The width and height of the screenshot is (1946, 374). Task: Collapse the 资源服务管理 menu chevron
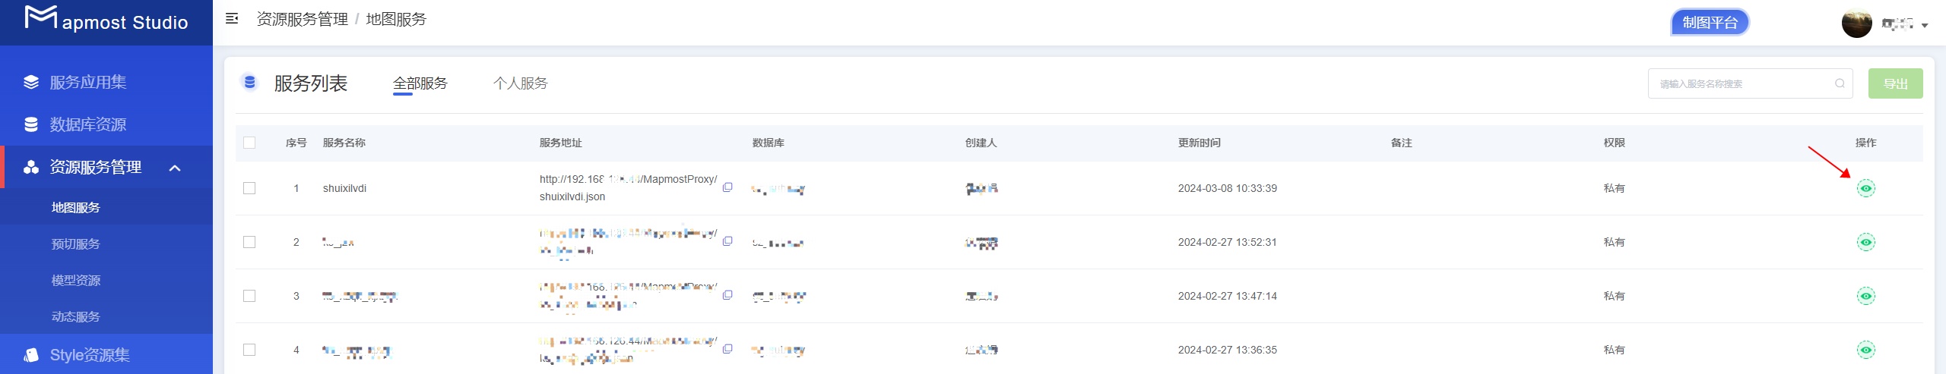pos(175,168)
